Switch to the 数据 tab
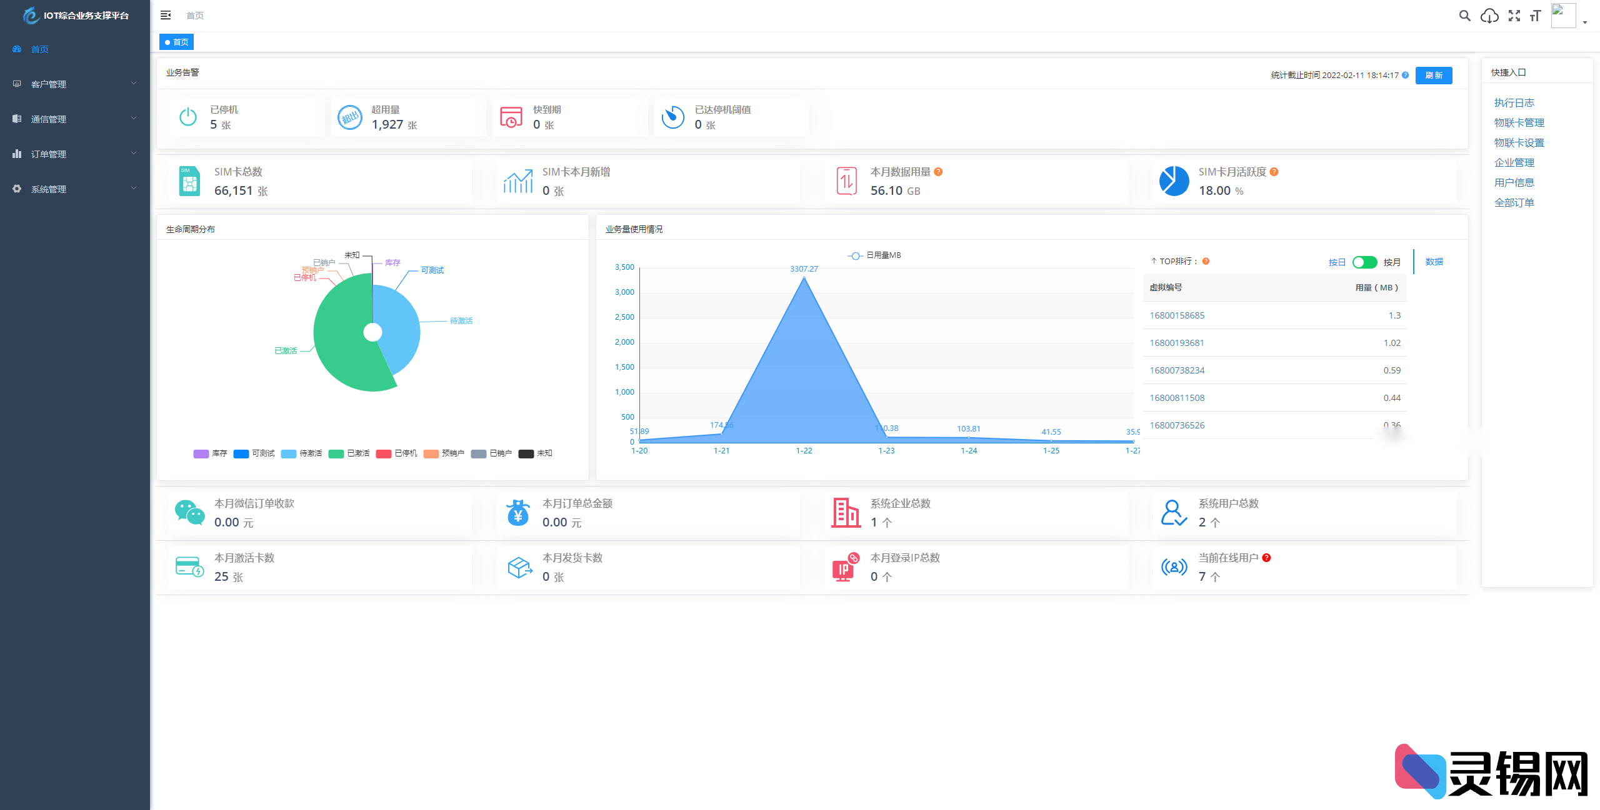The width and height of the screenshot is (1600, 810). [x=1434, y=262]
